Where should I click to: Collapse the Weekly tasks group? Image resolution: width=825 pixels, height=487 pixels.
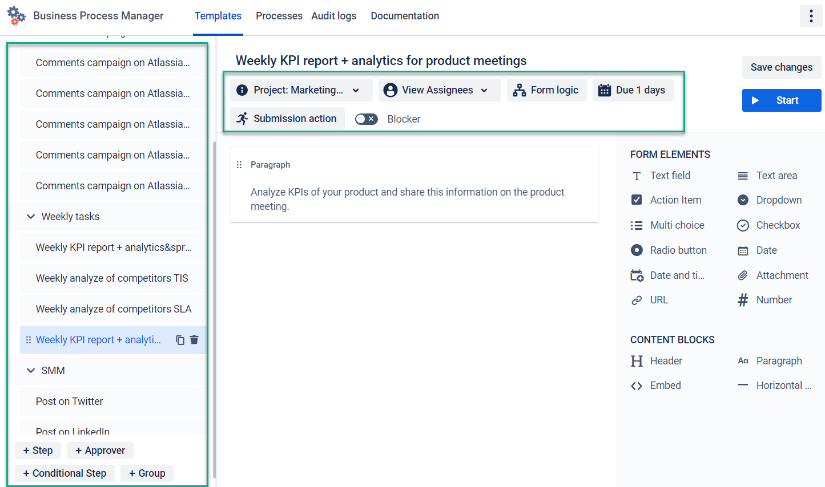(31, 217)
